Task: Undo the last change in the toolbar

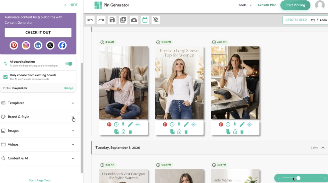Action: tap(90, 20)
